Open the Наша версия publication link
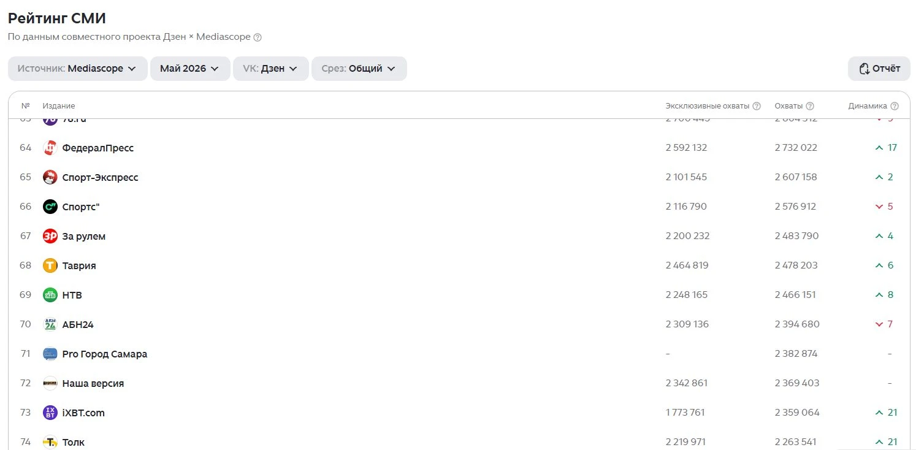The width and height of the screenshot is (916, 450). 93,383
